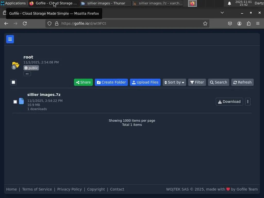Click the Total 1 items text
Viewport: 264px width, 198px height.
(x=132, y=125)
